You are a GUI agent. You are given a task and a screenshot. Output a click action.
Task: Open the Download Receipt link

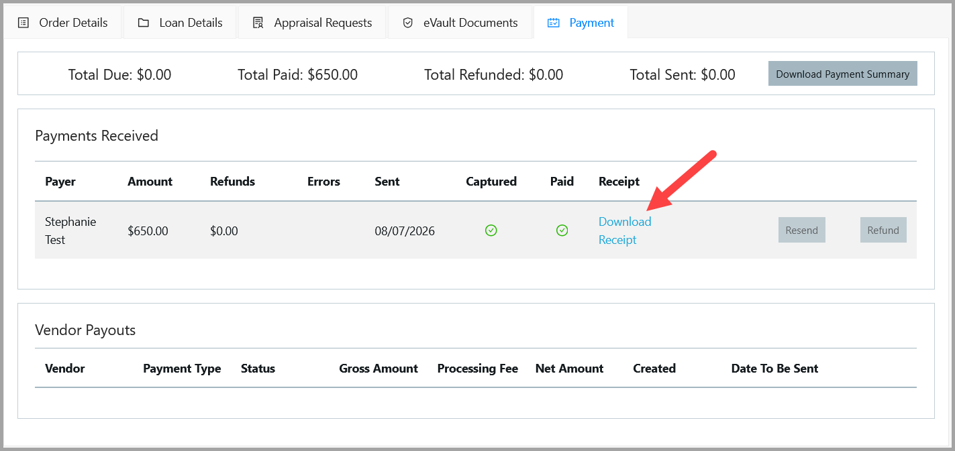tap(625, 231)
